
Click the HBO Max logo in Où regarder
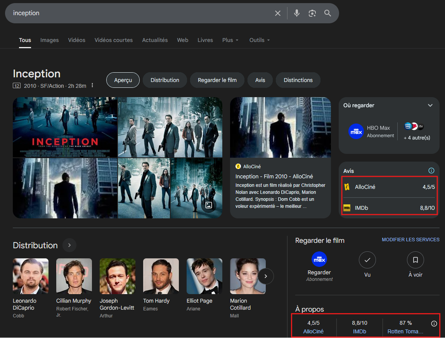pos(356,132)
